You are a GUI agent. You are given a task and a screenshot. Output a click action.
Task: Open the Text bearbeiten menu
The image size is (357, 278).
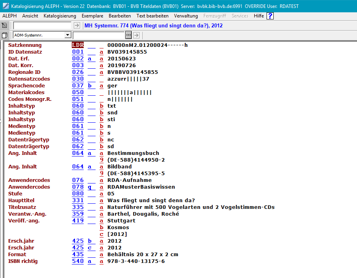tap(152, 16)
